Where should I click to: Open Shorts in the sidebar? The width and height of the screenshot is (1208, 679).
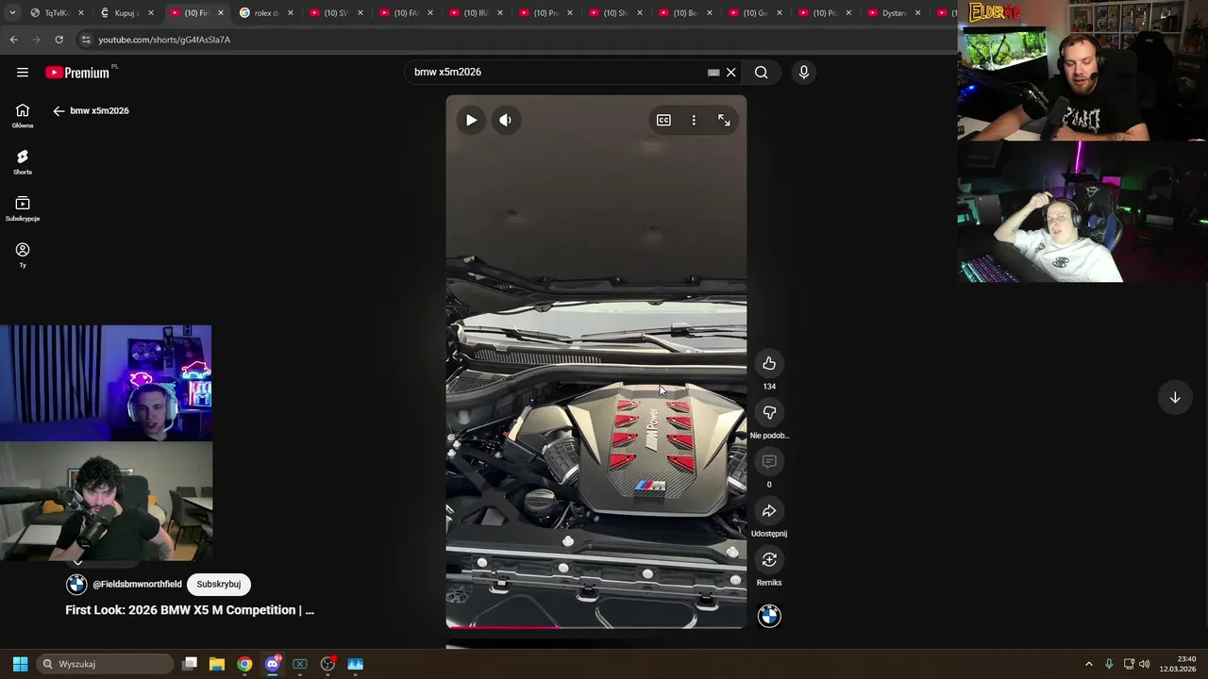point(23,162)
